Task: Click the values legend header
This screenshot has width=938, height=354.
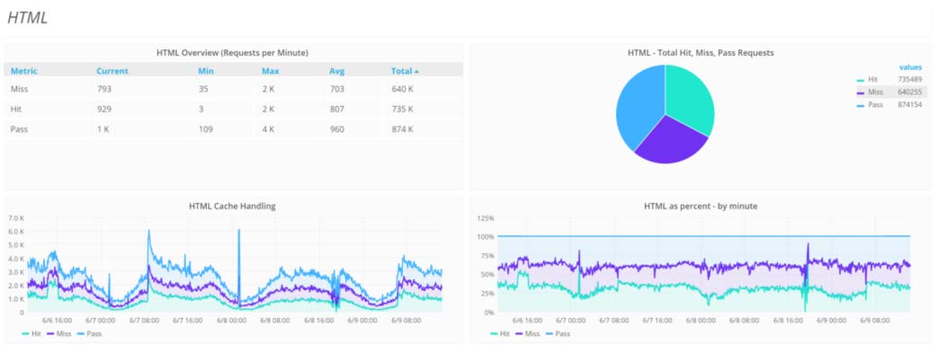Action: click(910, 67)
